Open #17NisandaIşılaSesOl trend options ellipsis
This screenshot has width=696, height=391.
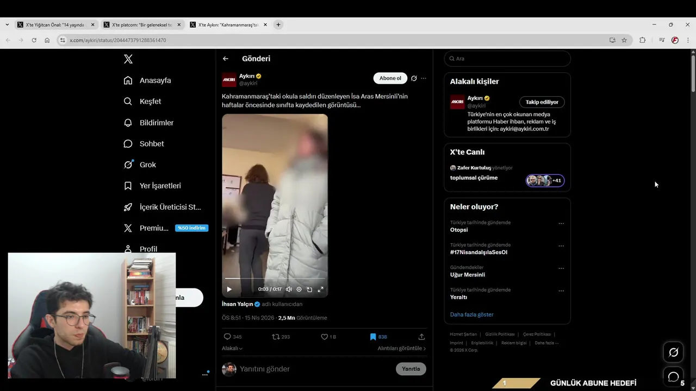click(561, 246)
